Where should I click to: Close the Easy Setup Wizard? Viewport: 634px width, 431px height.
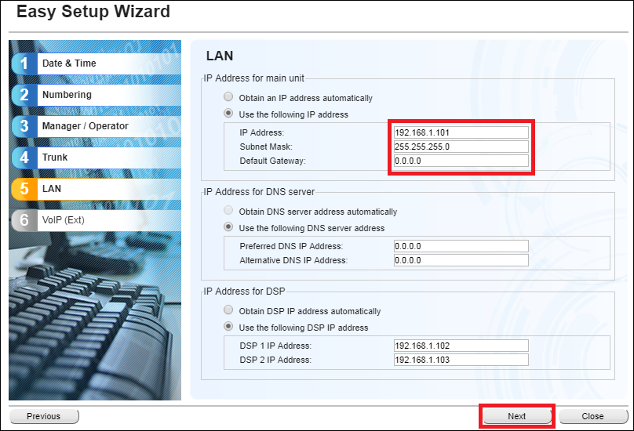(593, 416)
